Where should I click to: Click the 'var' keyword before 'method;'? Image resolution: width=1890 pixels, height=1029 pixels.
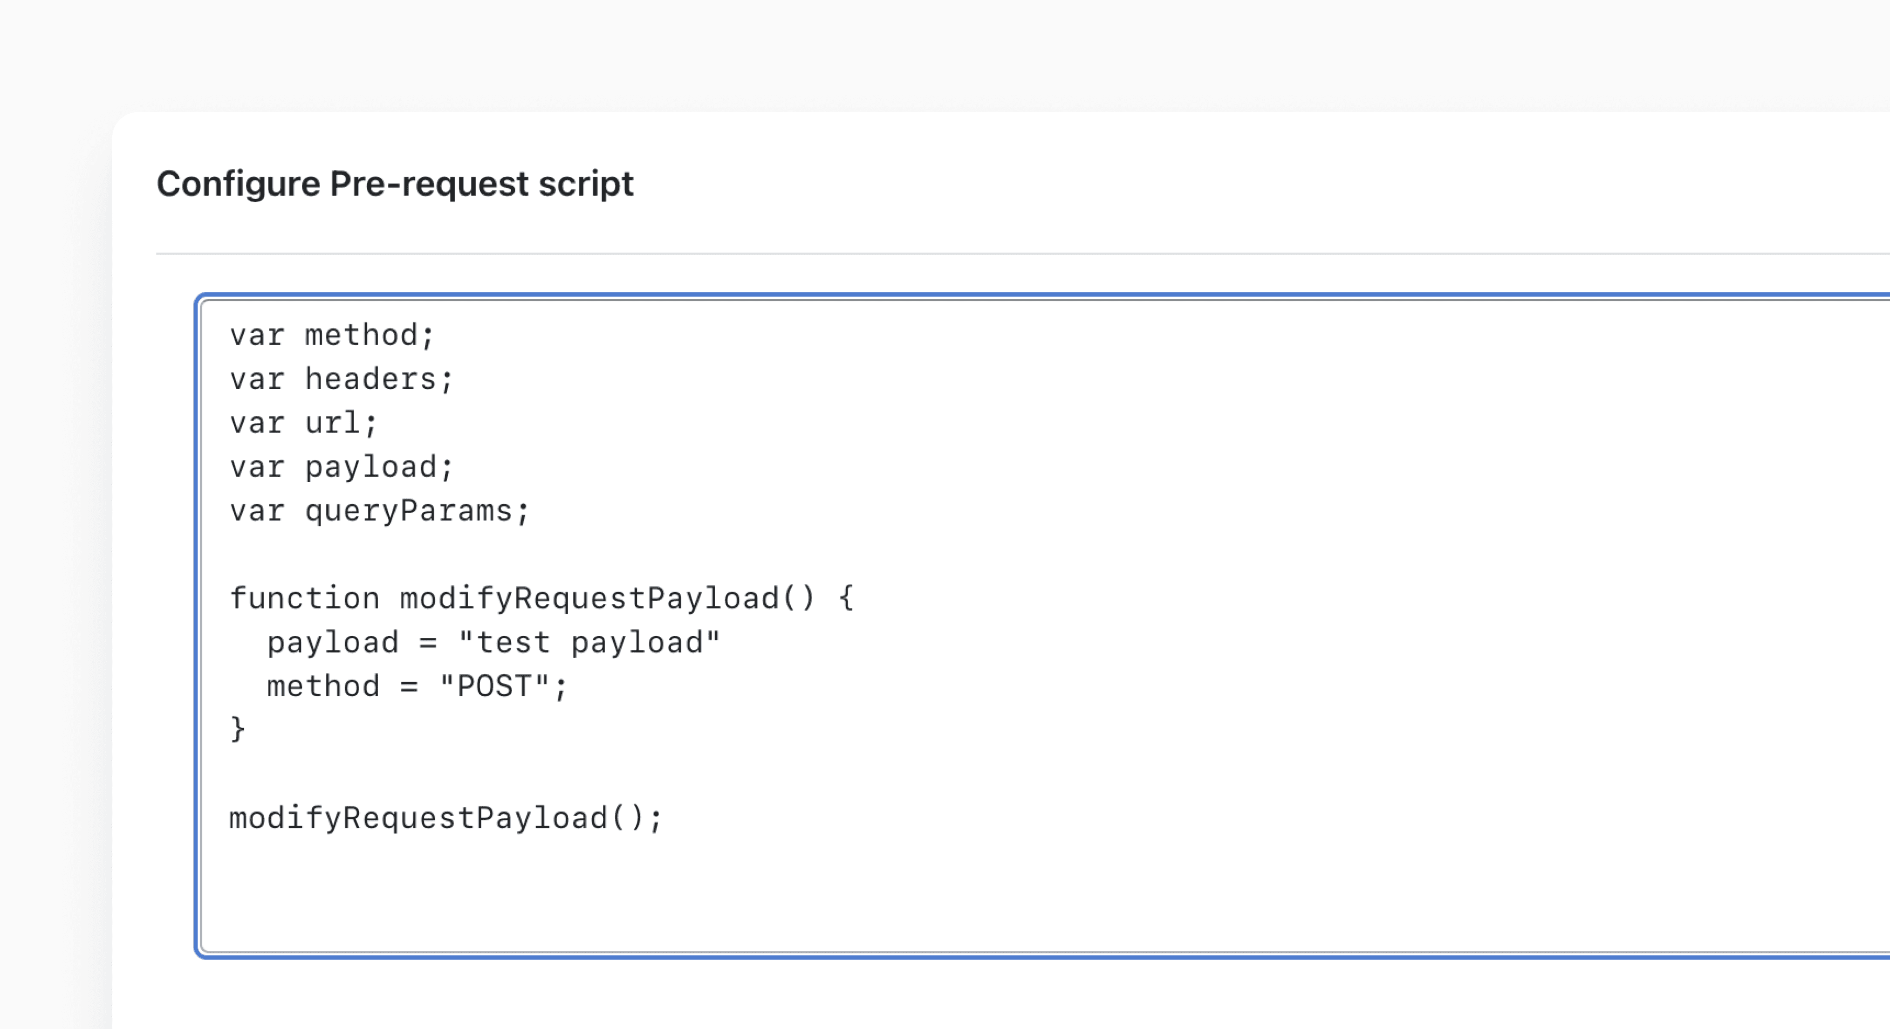pos(257,335)
